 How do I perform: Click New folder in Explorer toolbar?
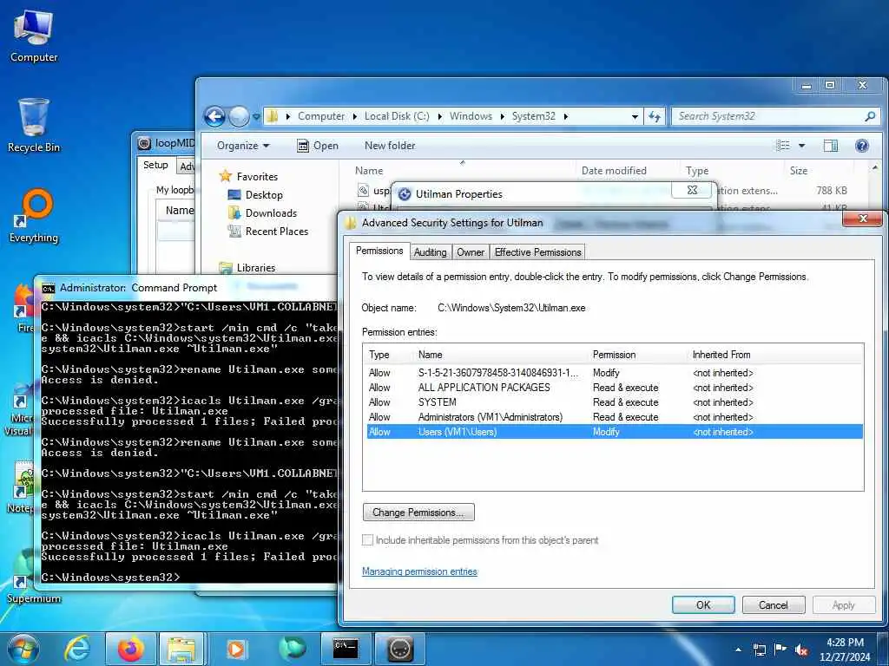coord(390,146)
